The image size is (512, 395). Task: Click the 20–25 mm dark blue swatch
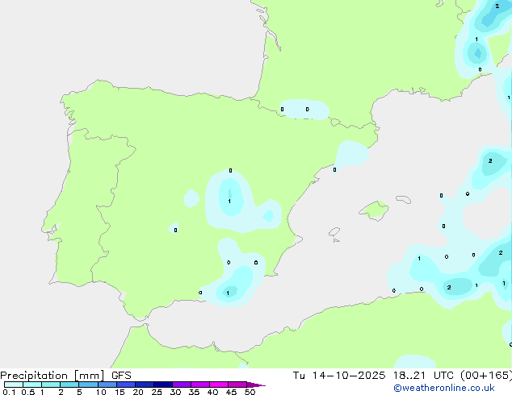(145, 385)
